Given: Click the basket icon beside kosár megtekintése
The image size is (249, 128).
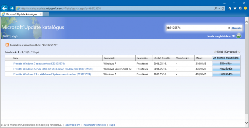Looking at the screenshot, I should click(239, 36).
